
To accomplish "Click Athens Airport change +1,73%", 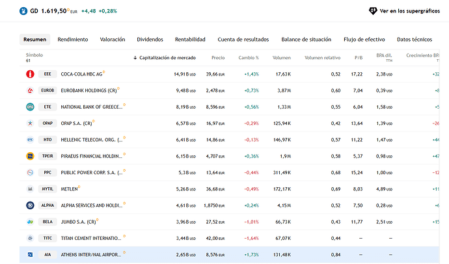I will [x=251, y=254].
